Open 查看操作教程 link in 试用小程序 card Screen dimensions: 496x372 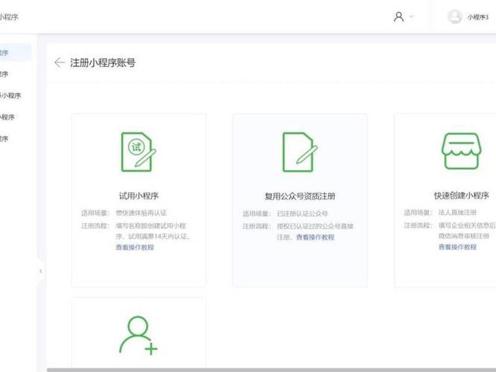135,247
